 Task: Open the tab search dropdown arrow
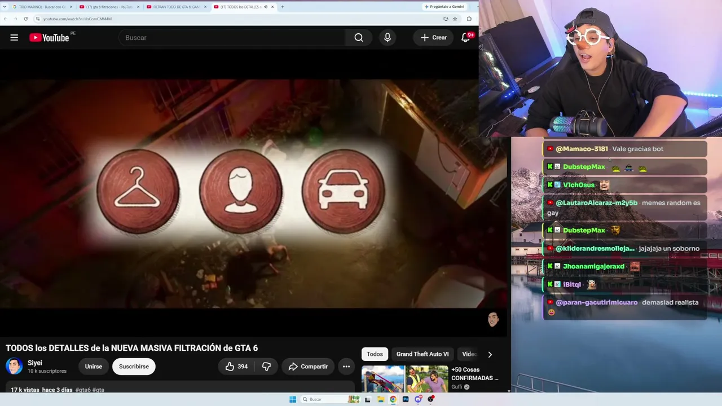pyautogui.click(x=5, y=7)
